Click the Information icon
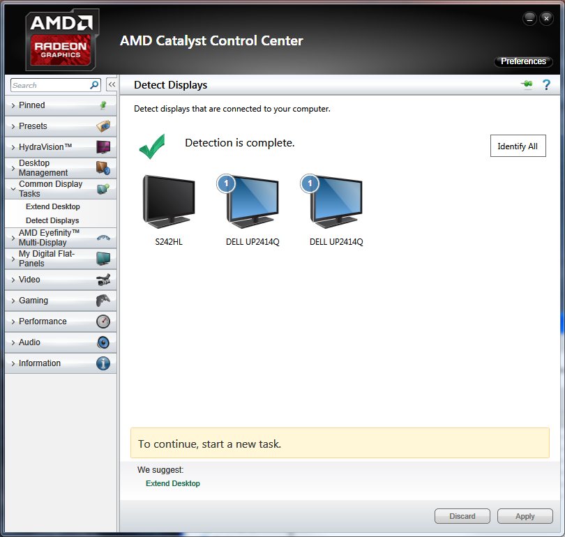 [x=103, y=363]
